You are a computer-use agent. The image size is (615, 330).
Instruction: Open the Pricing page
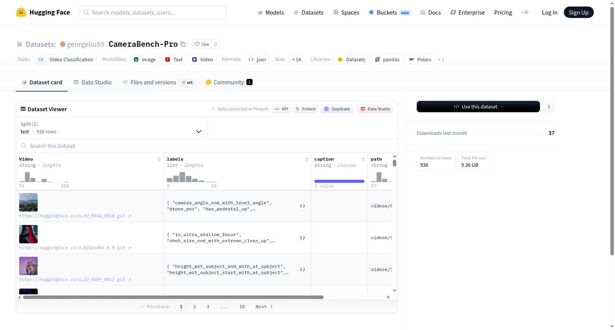[x=503, y=12]
